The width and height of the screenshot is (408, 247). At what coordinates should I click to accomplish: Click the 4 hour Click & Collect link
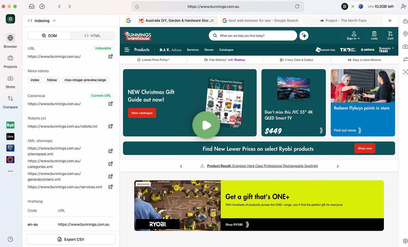[x=296, y=60]
